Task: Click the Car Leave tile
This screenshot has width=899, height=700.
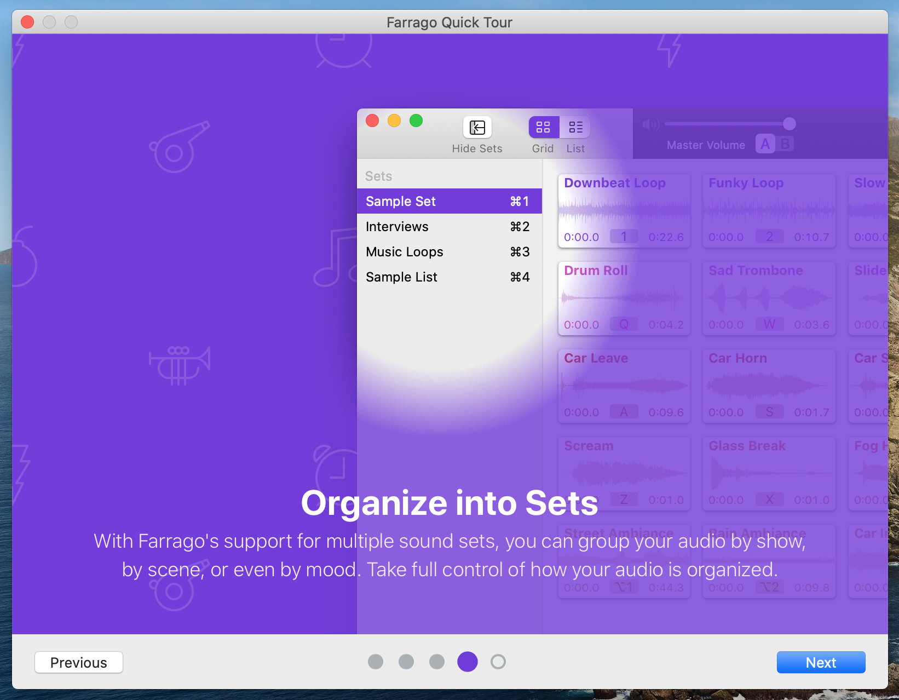Action: [624, 386]
